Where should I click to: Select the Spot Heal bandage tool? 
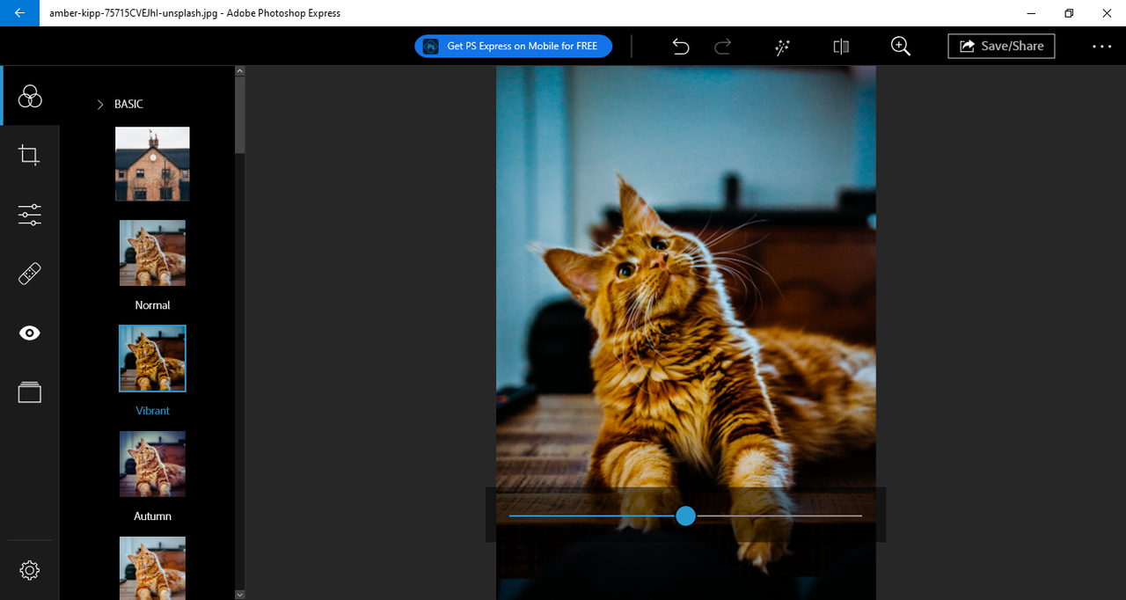(x=30, y=274)
